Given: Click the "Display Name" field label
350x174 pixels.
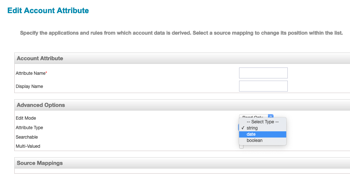Looking at the screenshot, I should click(x=29, y=86).
